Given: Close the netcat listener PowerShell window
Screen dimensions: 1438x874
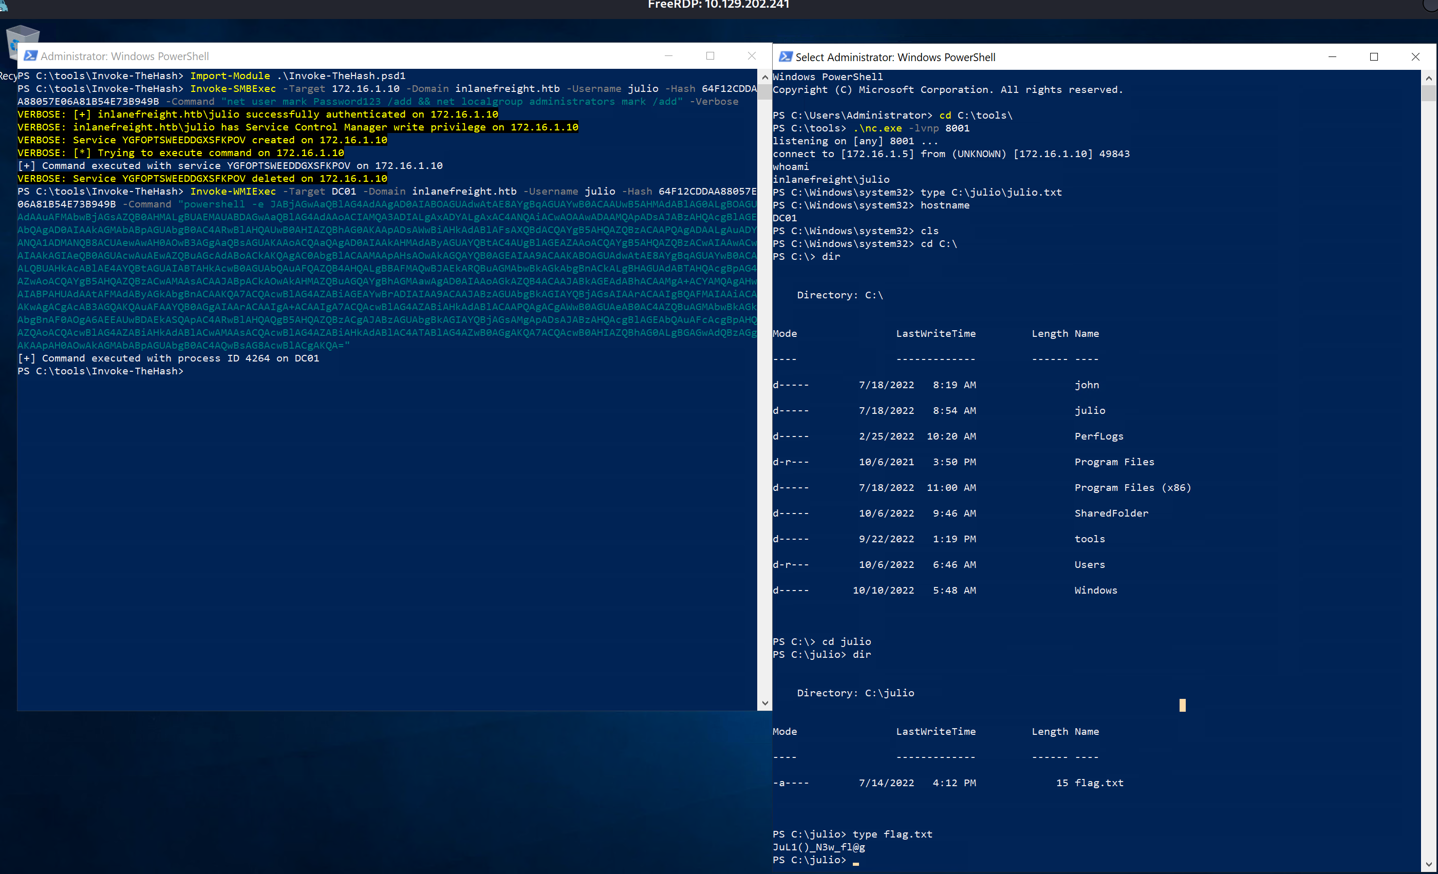Looking at the screenshot, I should (1415, 57).
